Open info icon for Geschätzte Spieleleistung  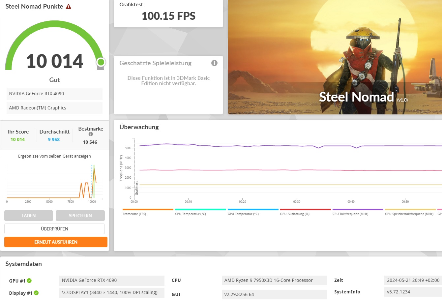(214, 63)
